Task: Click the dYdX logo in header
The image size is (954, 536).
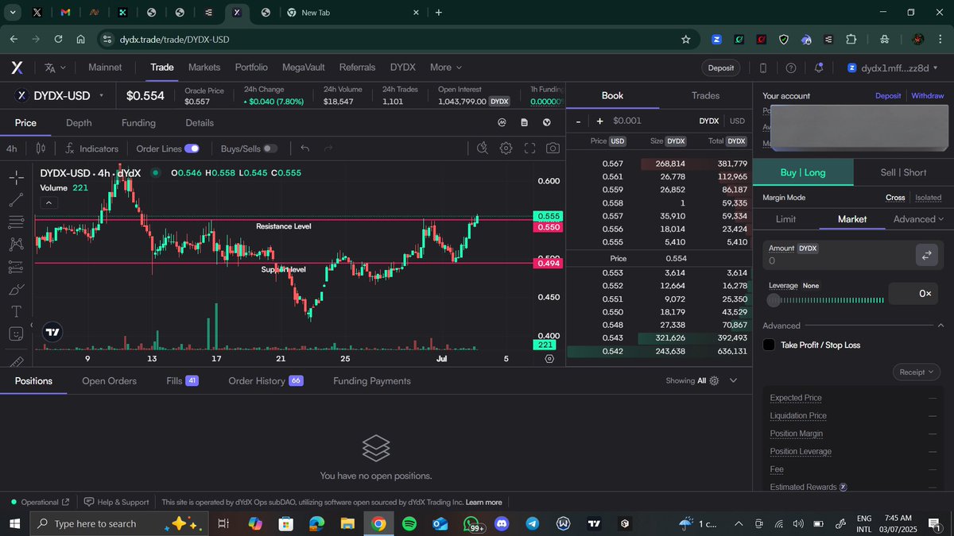Action: pyautogui.click(x=17, y=68)
